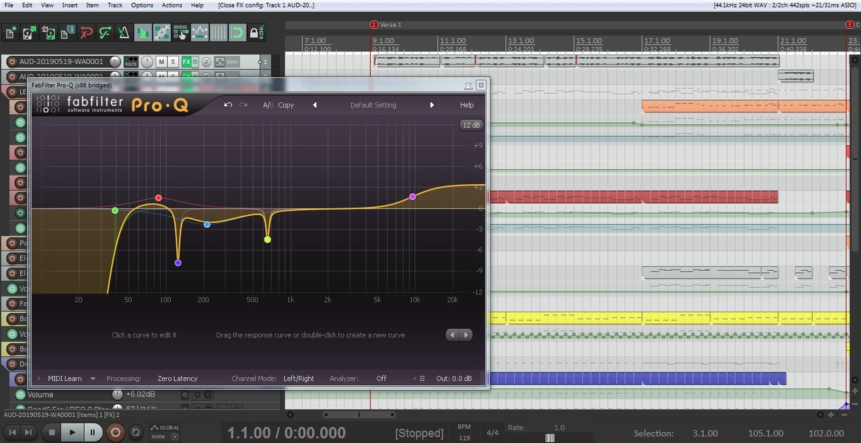The image size is (861, 443).
Task: Open the Track menu
Action: tap(115, 5)
